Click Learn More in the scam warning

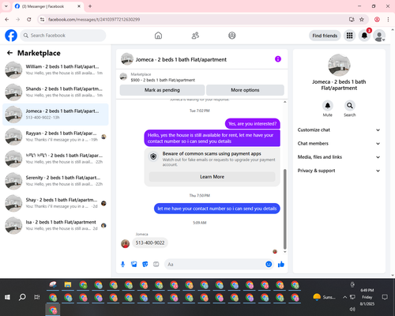tap(212, 177)
